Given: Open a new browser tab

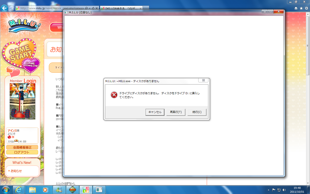Looking at the screenshot, I should (146, 8).
